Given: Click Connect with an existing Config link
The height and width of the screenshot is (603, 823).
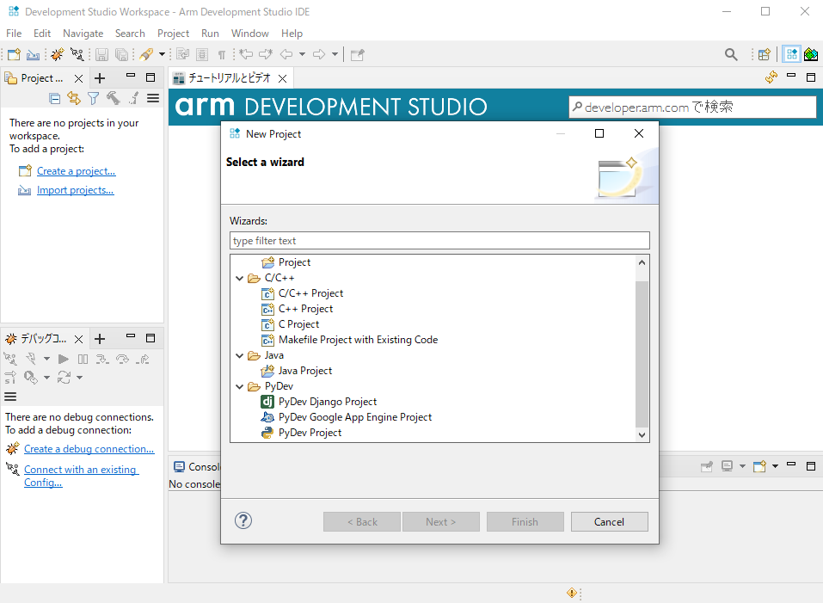Looking at the screenshot, I should 82,476.
